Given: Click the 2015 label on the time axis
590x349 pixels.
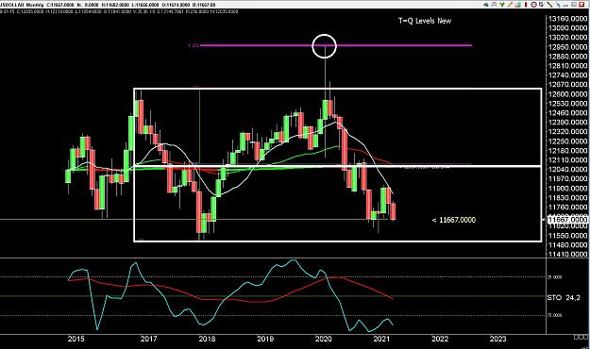Looking at the screenshot, I should (76, 339).
